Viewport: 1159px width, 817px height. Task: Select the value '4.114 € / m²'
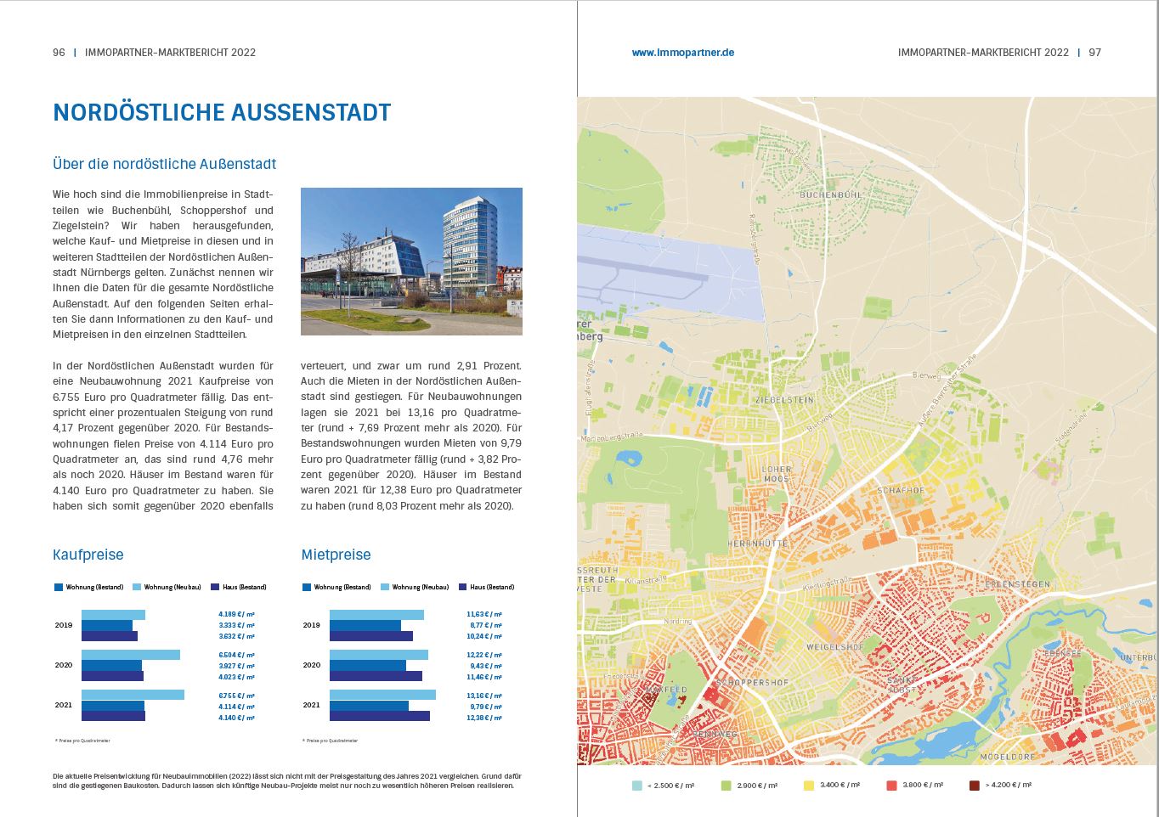click(236, 707)
